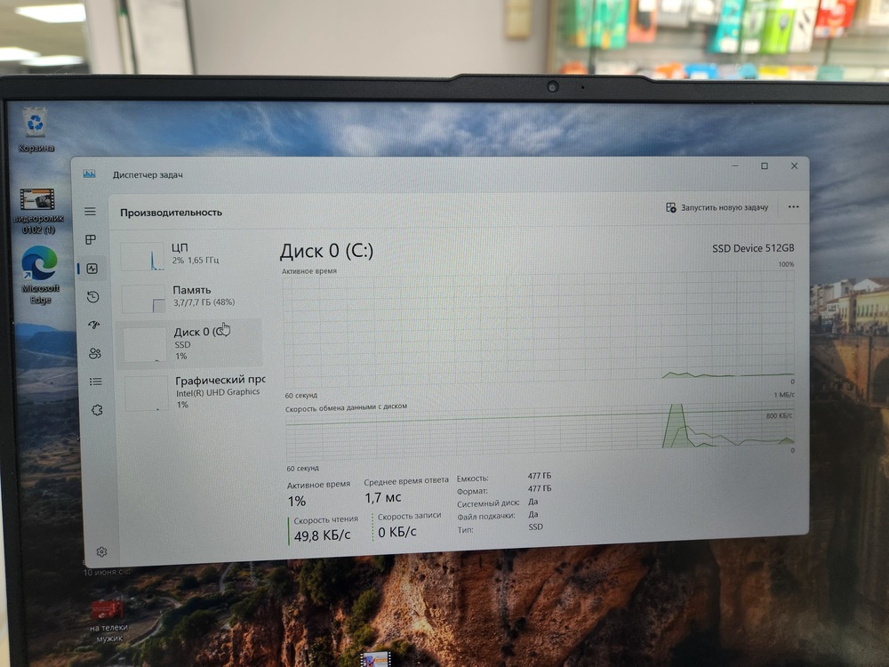Viewport: 889px width, 667px height.
Task: Select the Performance page icon
Action: tap(92, 269)
